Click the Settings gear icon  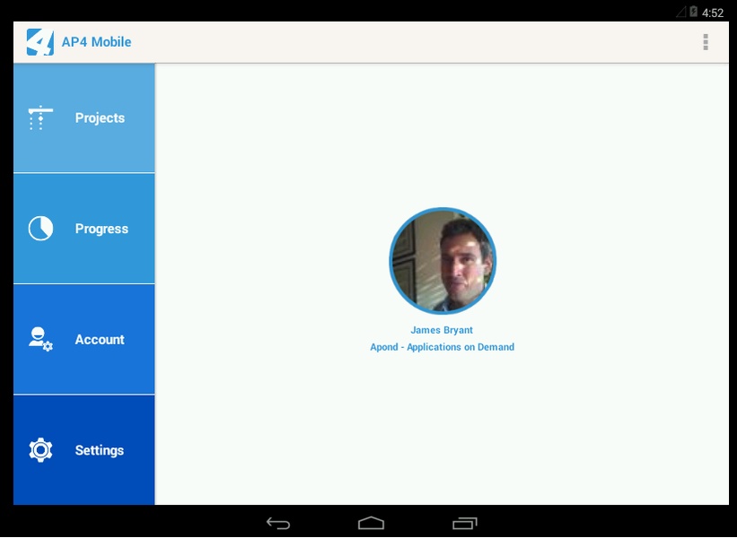click(x=40, y=450)
